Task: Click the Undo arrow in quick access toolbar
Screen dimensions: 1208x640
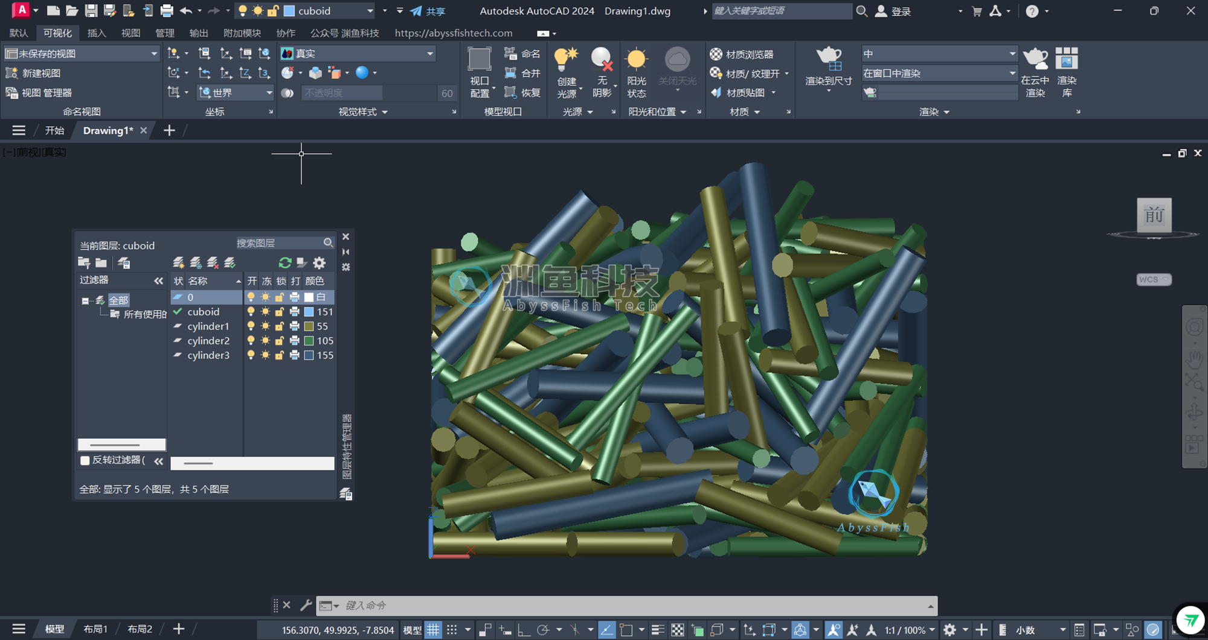Action: click(186, 11)
